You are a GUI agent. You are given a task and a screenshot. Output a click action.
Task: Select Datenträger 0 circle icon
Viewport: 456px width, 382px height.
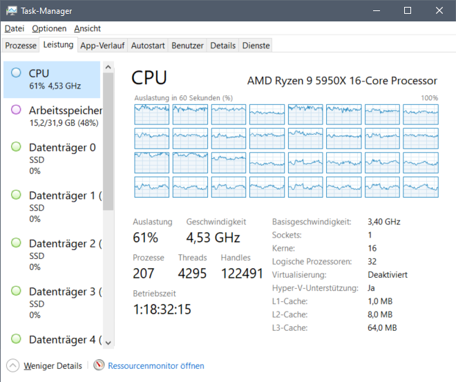16,146
